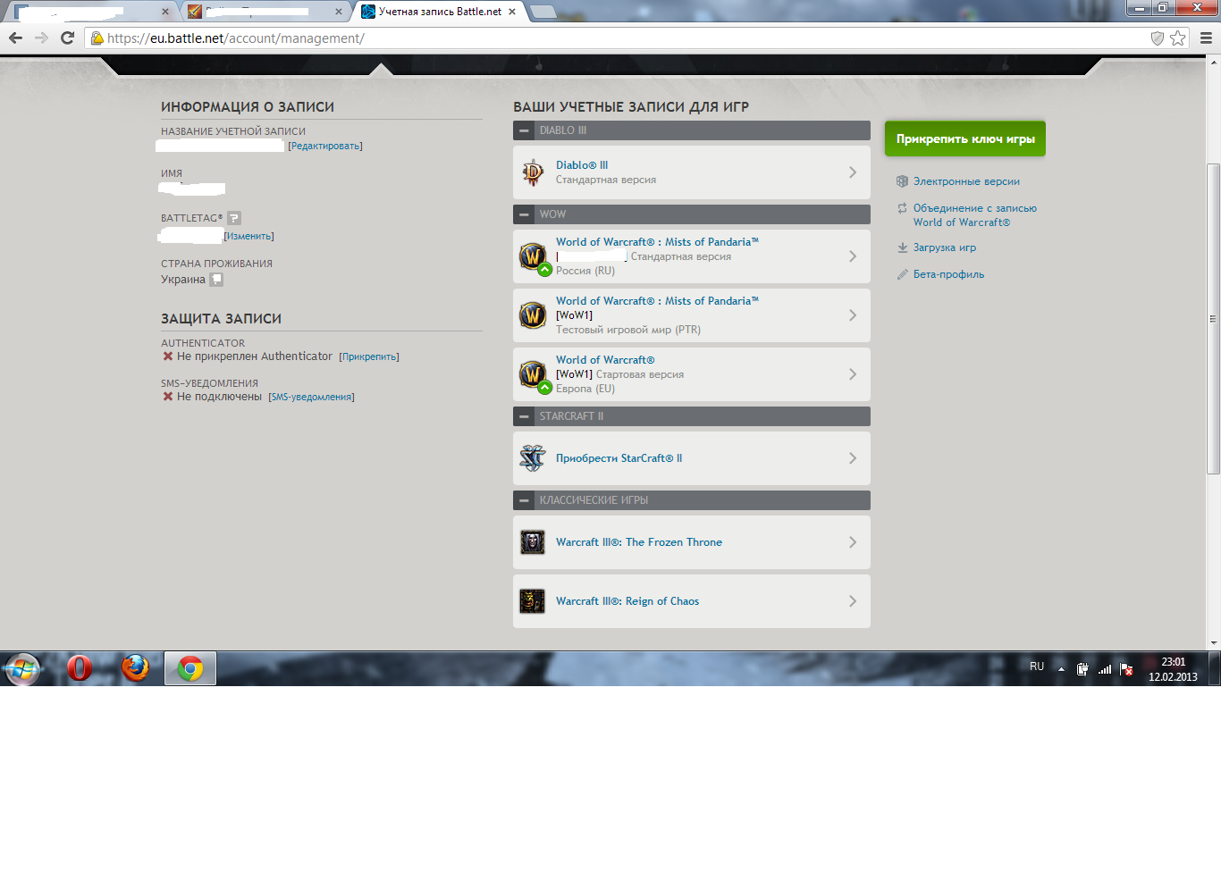Collapse the WOW section
Screen dimensions: 1221x872
click(524, 214)
